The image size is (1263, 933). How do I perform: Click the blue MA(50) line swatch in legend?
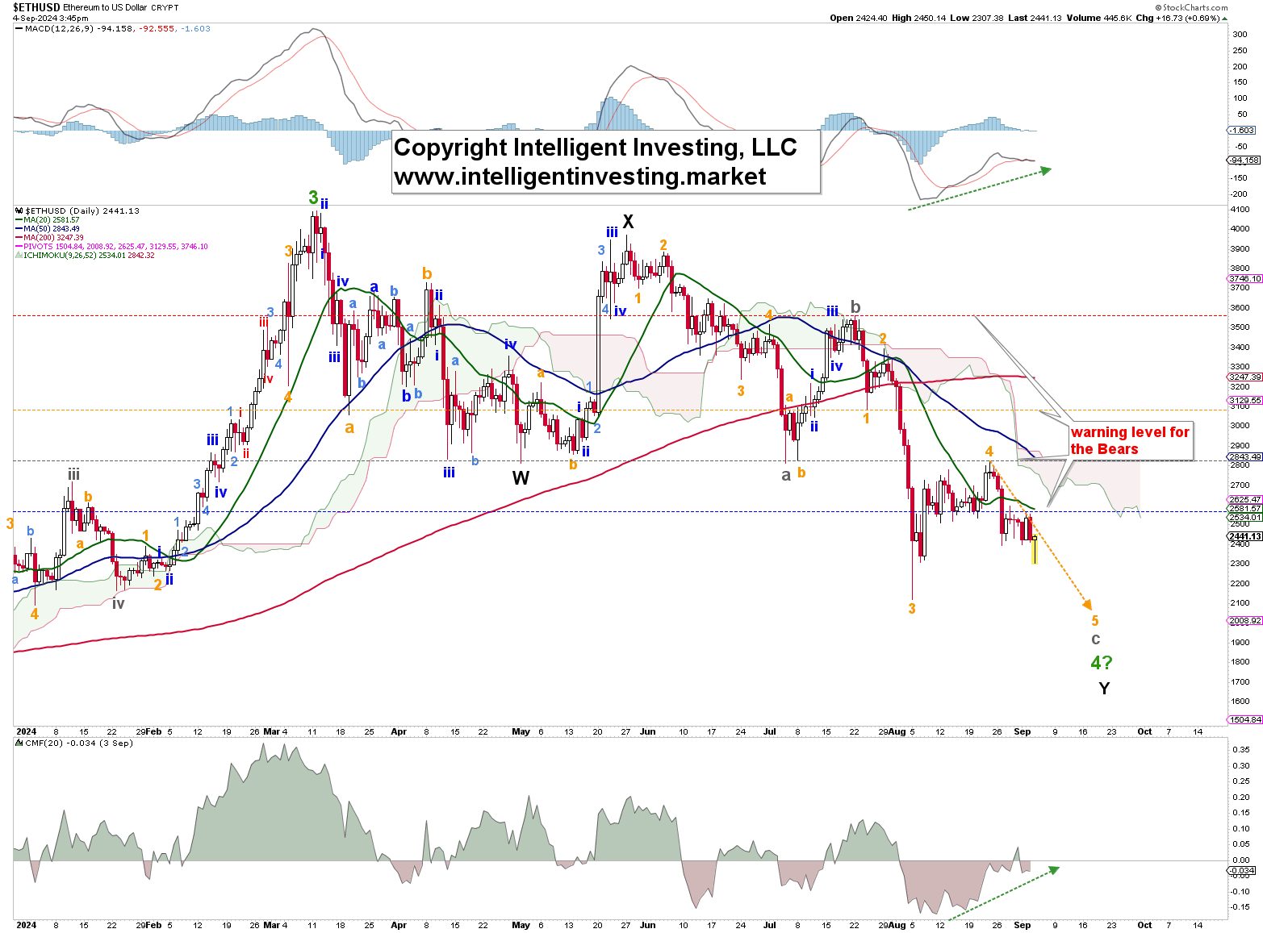(19, 229)
